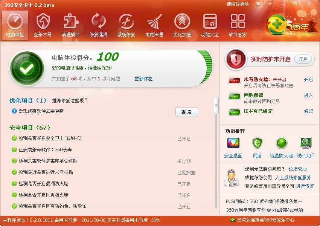Click check icon for 检测是否开启网页防火墙

14,195
